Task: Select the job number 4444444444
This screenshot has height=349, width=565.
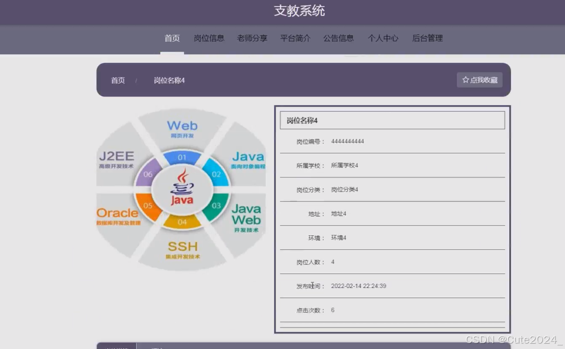Action: click(x=347, y=142)
